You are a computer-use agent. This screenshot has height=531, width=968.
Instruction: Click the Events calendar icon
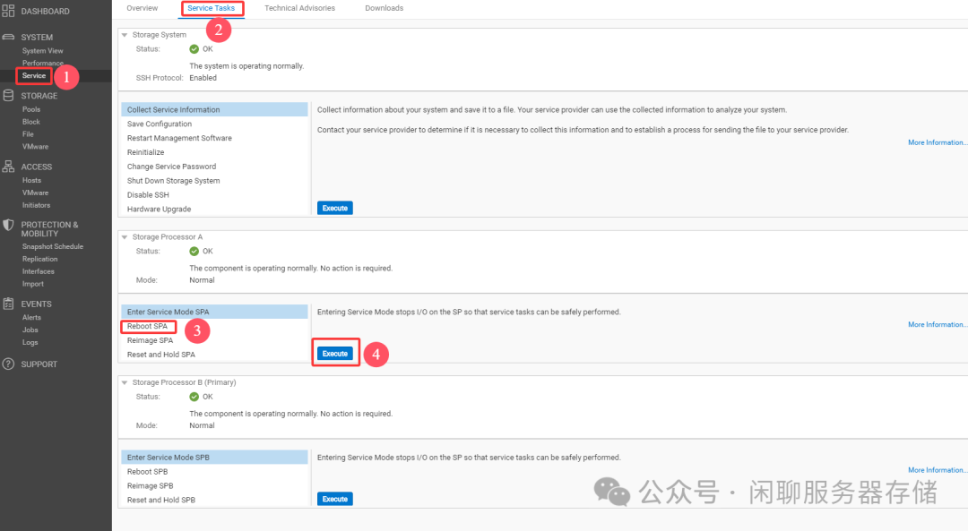point(8,304)
